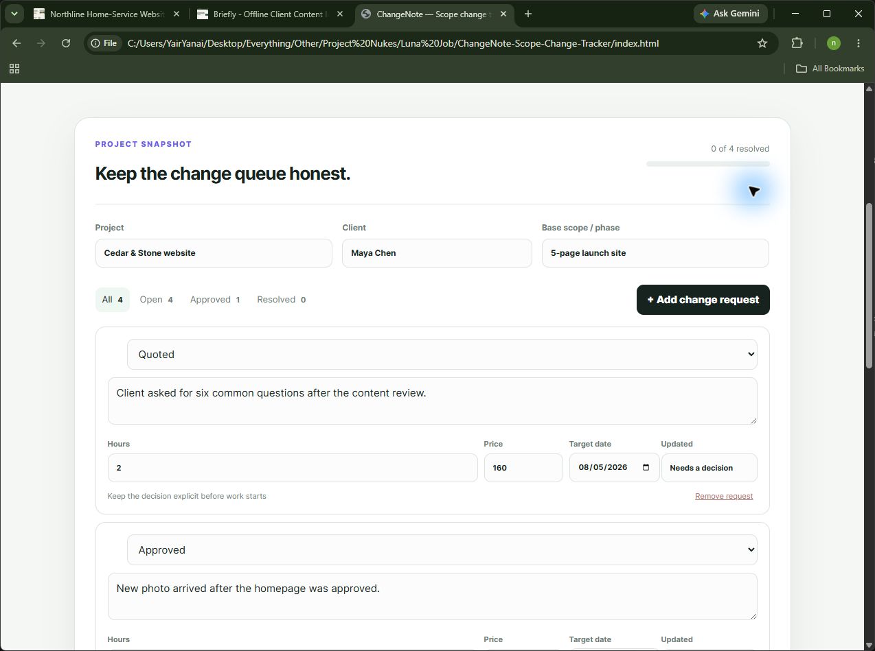Go back with the browser back arrow
This screenshot has width=875, height=651.
pos(17,43)
